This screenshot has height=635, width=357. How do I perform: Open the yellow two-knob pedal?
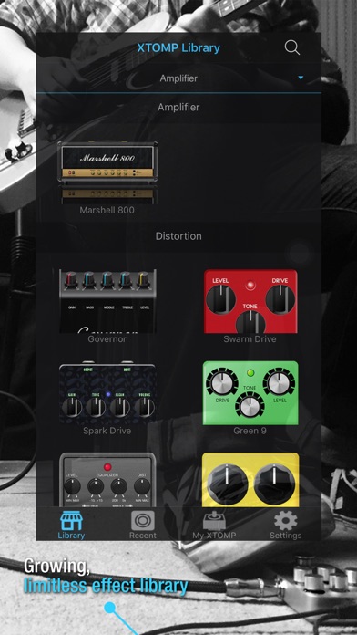[x=250, y=480]
